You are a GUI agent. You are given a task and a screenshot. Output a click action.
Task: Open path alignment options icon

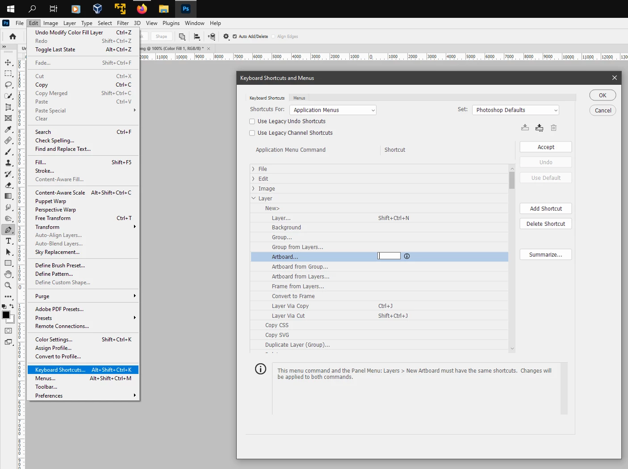pyautogui.click(x=197, y=37)
